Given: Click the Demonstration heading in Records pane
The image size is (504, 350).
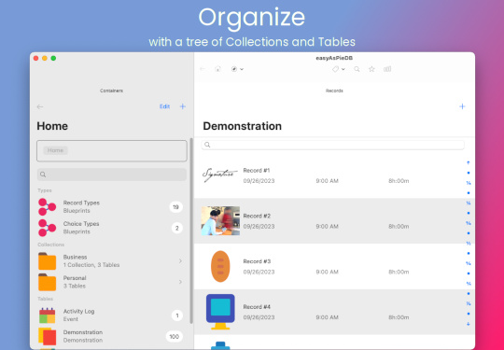Looking at the screenshot, I should [x=243, y=126].
